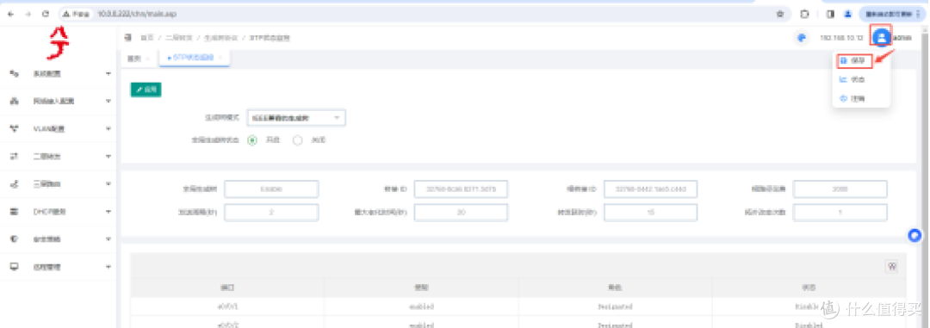Screen dimensions: 930x328
Task: Click the browser forward arrow
Action: pyautogui.click(x=28, y=14)
